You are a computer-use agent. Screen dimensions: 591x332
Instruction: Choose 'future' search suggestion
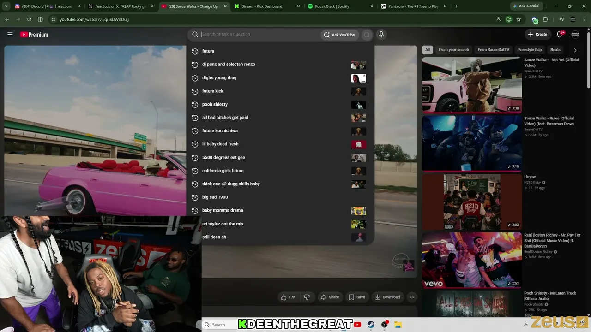[x=280, y=51]
